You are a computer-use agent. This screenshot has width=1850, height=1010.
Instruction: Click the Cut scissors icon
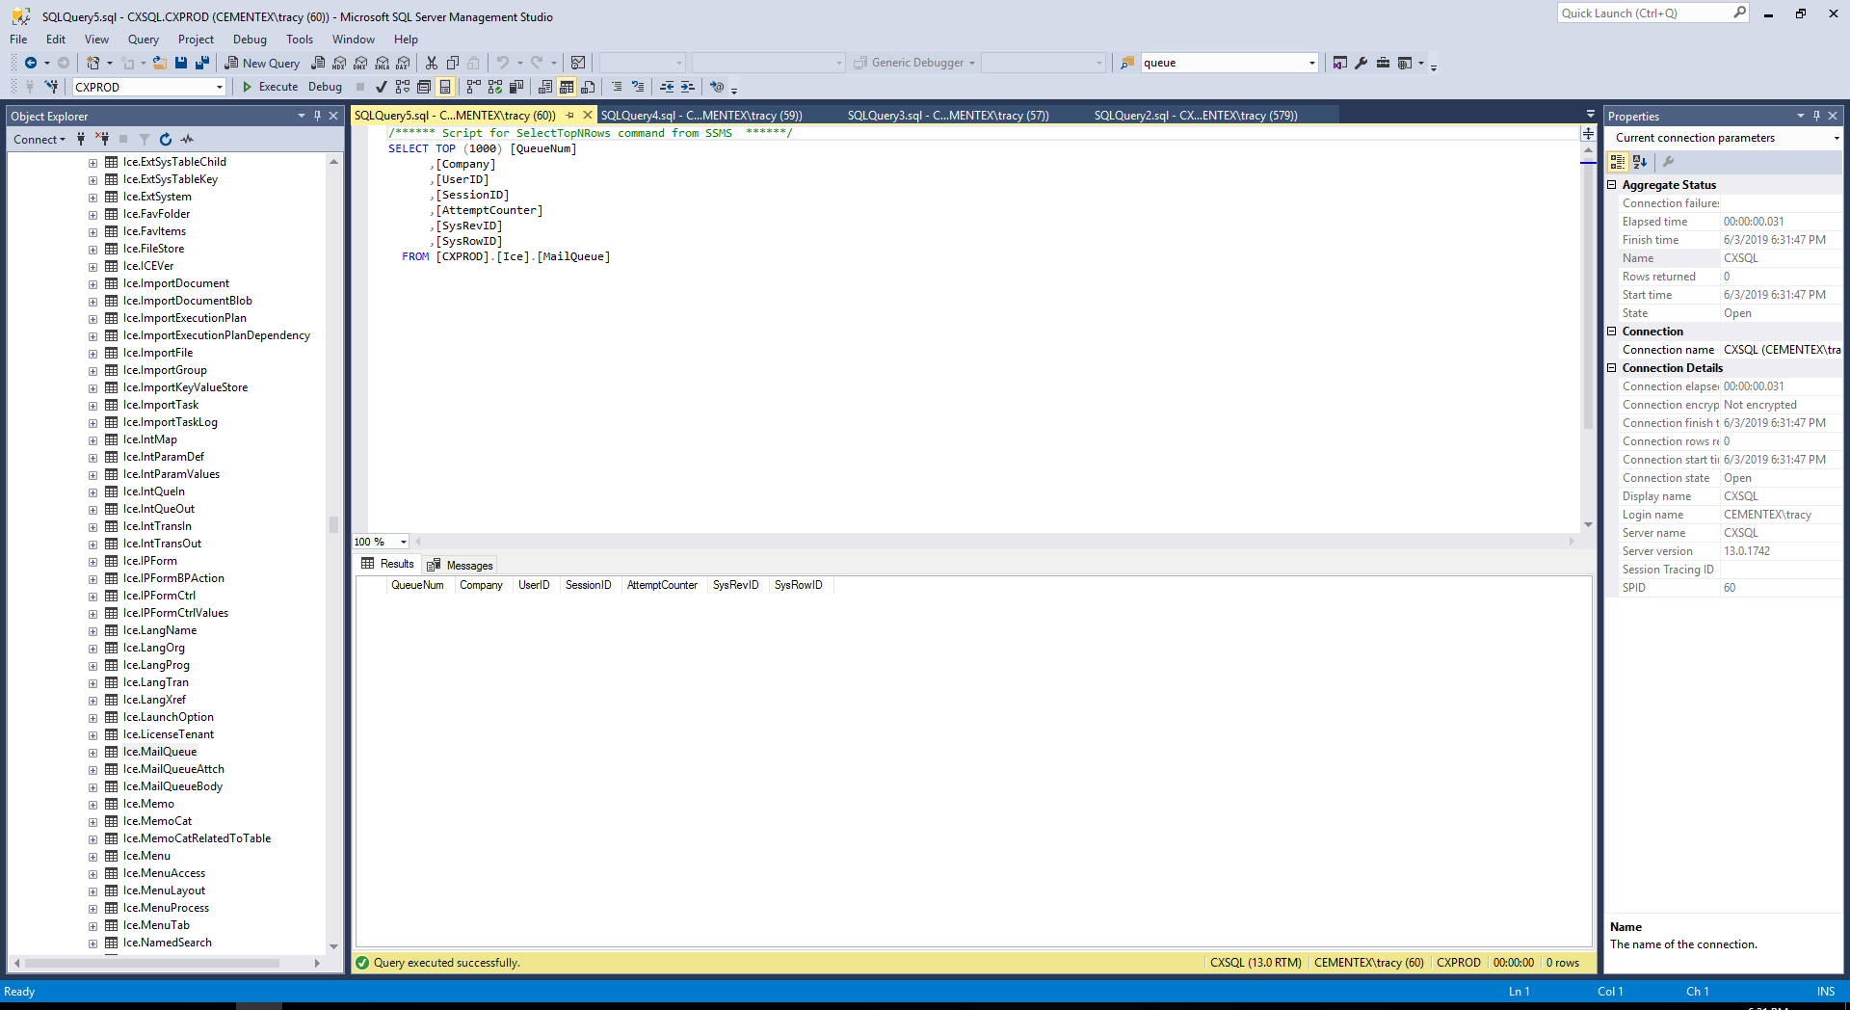click(x=432, y=63)
